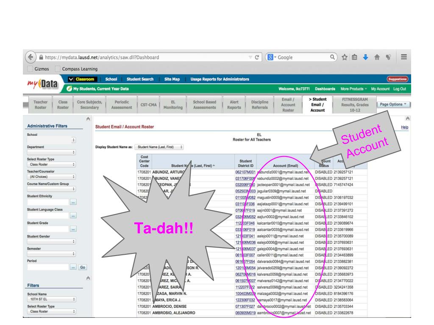Switch to the Class Roster tab
The image size is (434, 325).
tap(63, 105)
